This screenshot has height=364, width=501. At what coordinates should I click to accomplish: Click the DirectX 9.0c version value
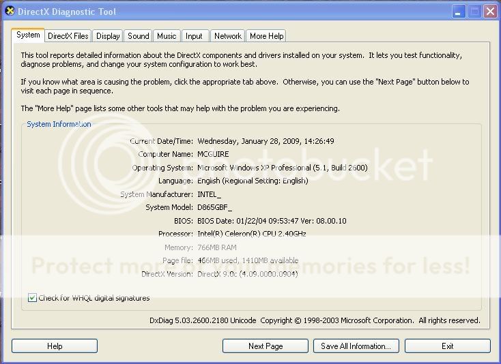click(248, 274)
